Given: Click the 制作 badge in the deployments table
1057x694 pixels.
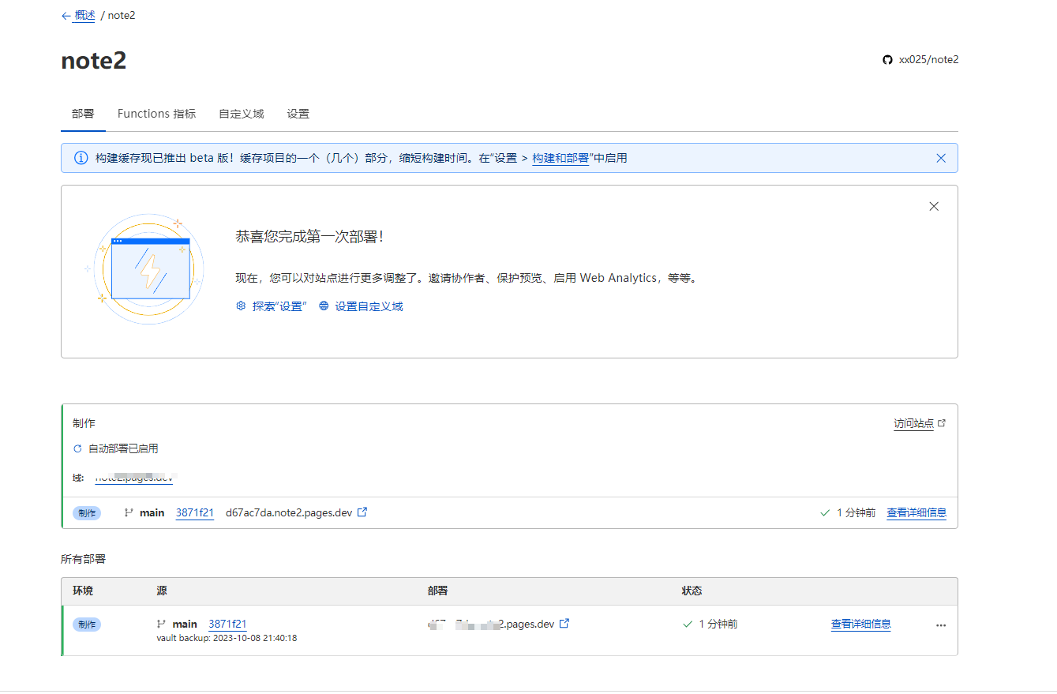Looking at the screenshot, I should click(x=87, y=625).
